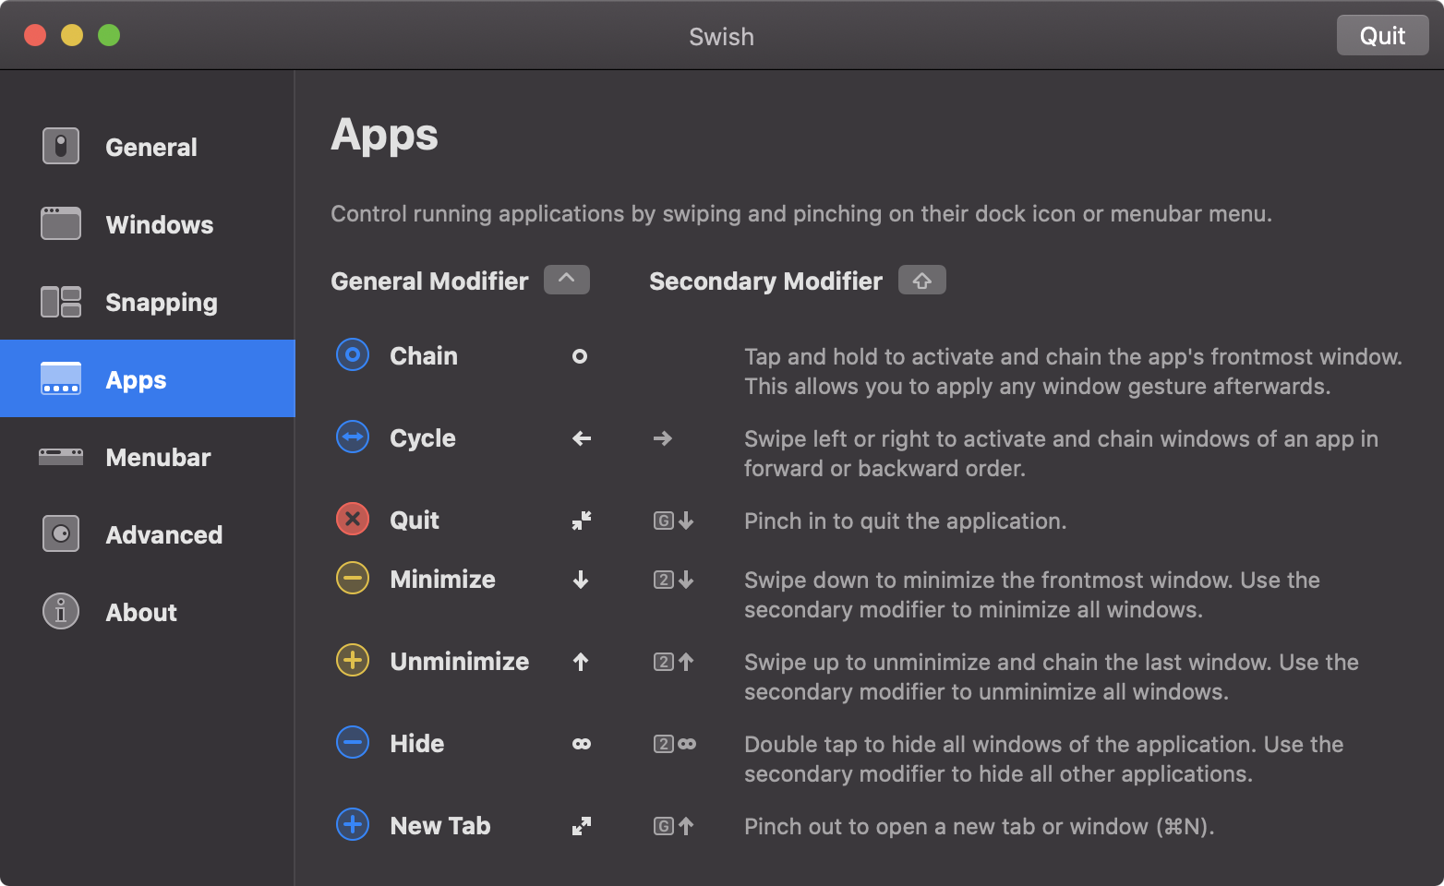Show the About tab
Screen dimensions: 1444x886
pos(148,612)
